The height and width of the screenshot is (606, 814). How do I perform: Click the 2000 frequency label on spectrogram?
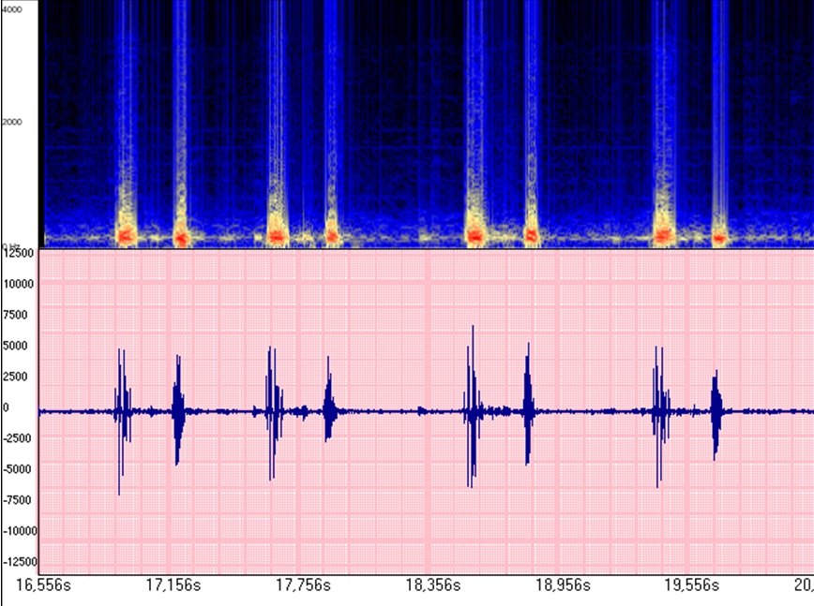tap(11, 122)
